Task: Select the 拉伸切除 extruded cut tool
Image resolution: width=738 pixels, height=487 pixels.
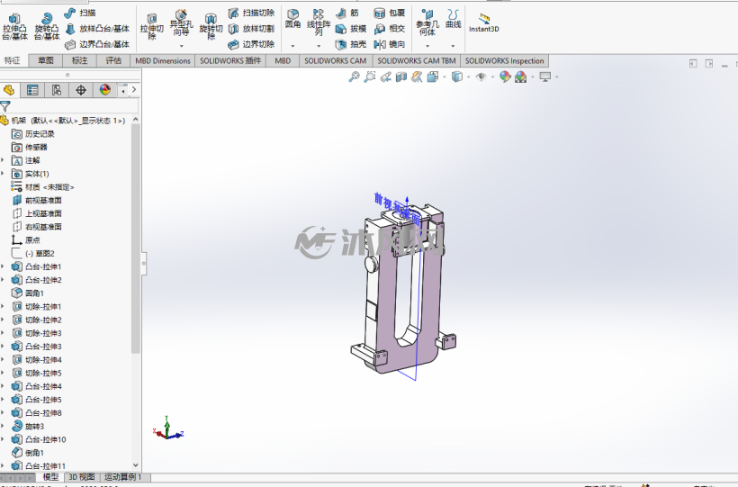Action: [x=151, y=26]
